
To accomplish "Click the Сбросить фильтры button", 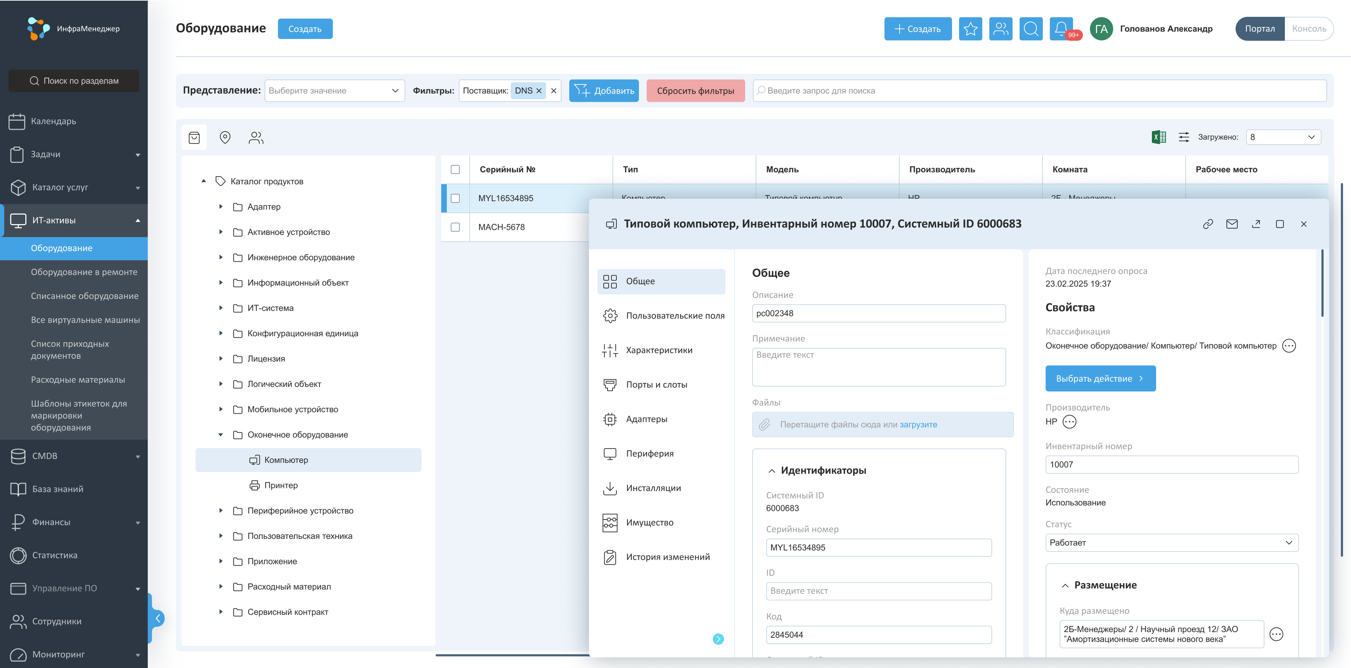I will tap(695, 91).
